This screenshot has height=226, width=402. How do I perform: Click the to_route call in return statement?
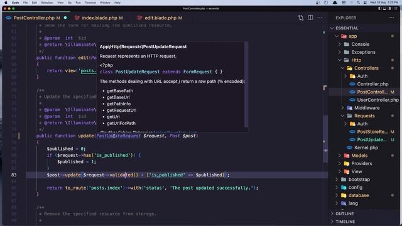click(75, 188)
